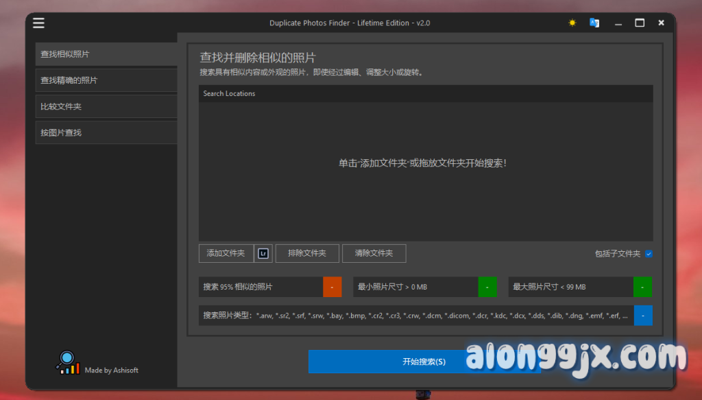Open the language translation icon
Screen dimensions: 702x400
(594, 23)
